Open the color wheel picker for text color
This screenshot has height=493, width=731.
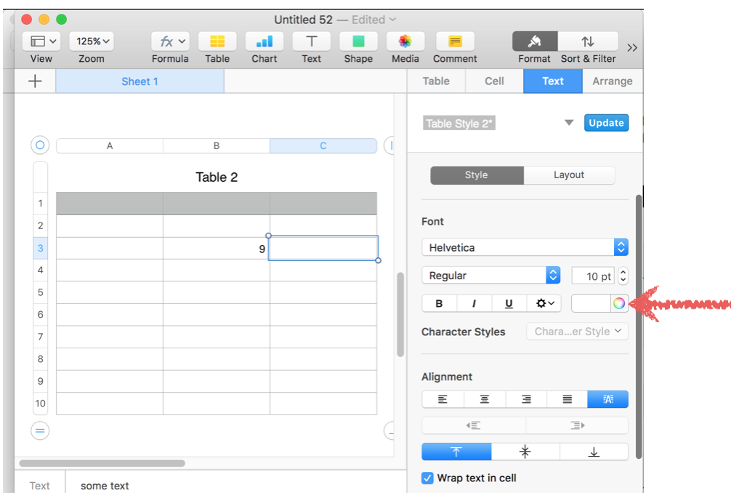[619, 303]
